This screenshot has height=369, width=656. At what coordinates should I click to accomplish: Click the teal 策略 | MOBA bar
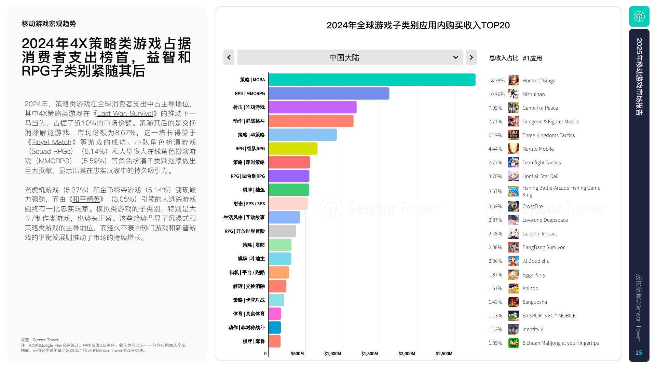point(372,80)
